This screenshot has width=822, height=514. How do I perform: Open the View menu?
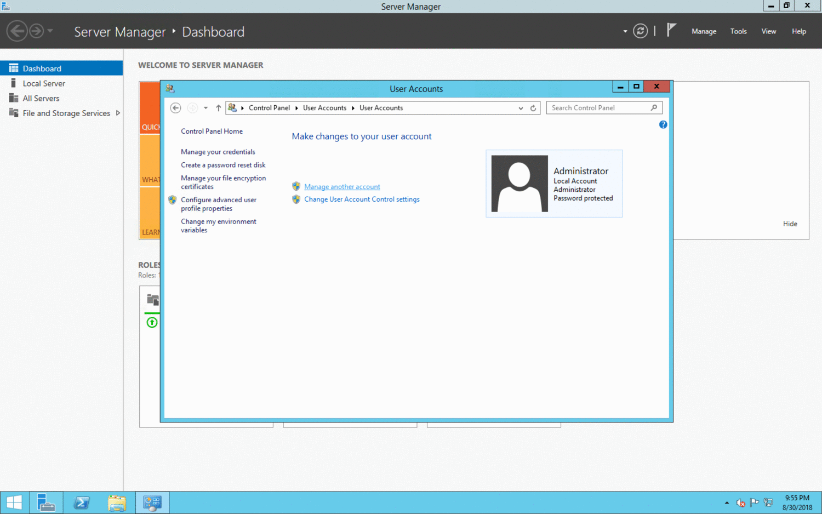pyautogui.click(x=768, y=31)
